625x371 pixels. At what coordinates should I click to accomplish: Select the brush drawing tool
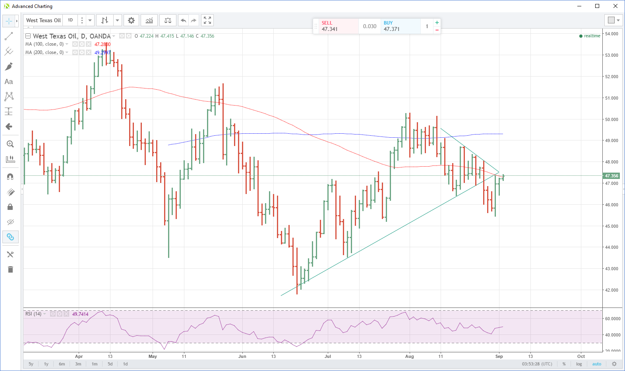9,66
